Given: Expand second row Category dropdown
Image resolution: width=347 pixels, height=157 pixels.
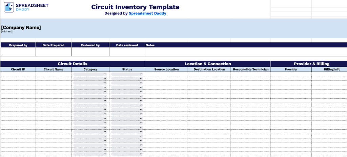Looking at the screenshot, I should pyautogui.click(x=105, y=79).
